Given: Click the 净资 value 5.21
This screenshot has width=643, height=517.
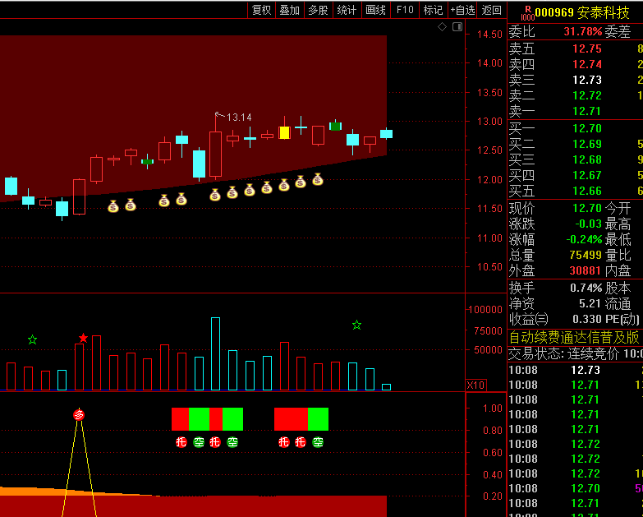Looking at the screenshot, I should [590, 303].
